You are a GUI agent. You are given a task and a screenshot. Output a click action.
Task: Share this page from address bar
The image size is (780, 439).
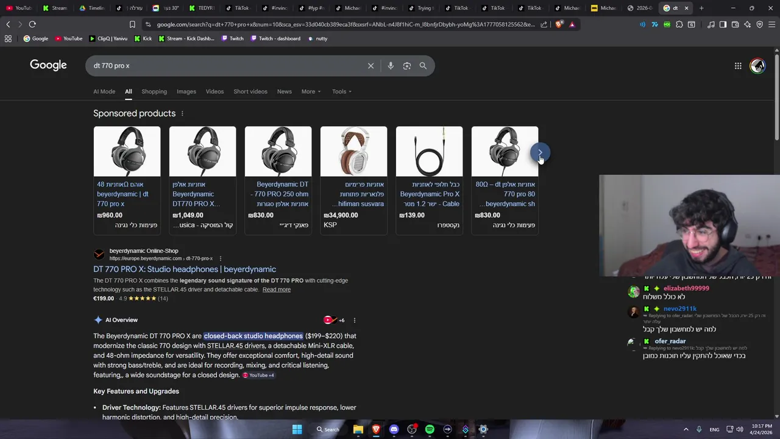coord(544,24)
